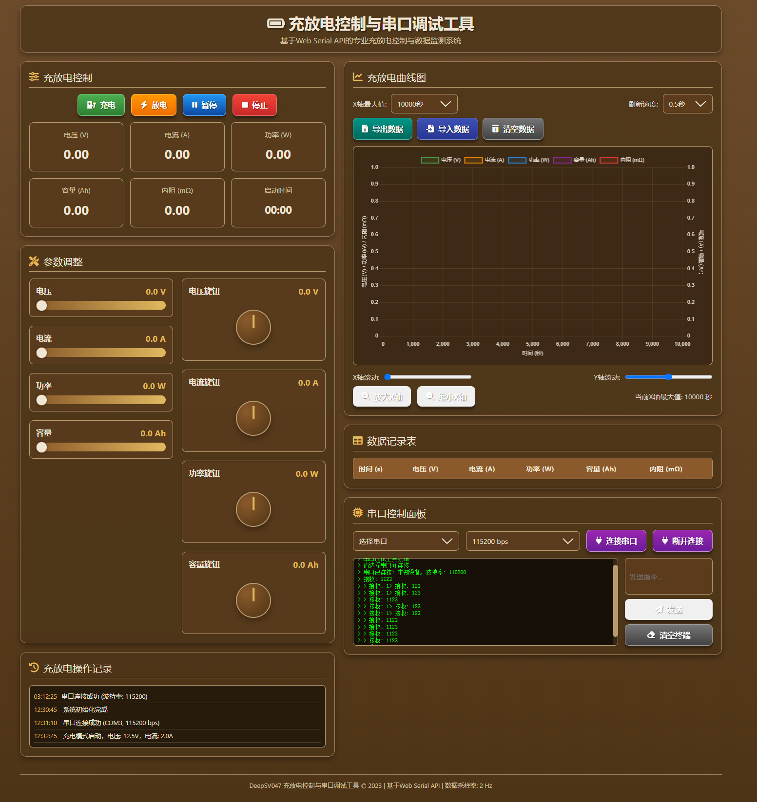Pause operation with the blue 暂停 button

204,105
